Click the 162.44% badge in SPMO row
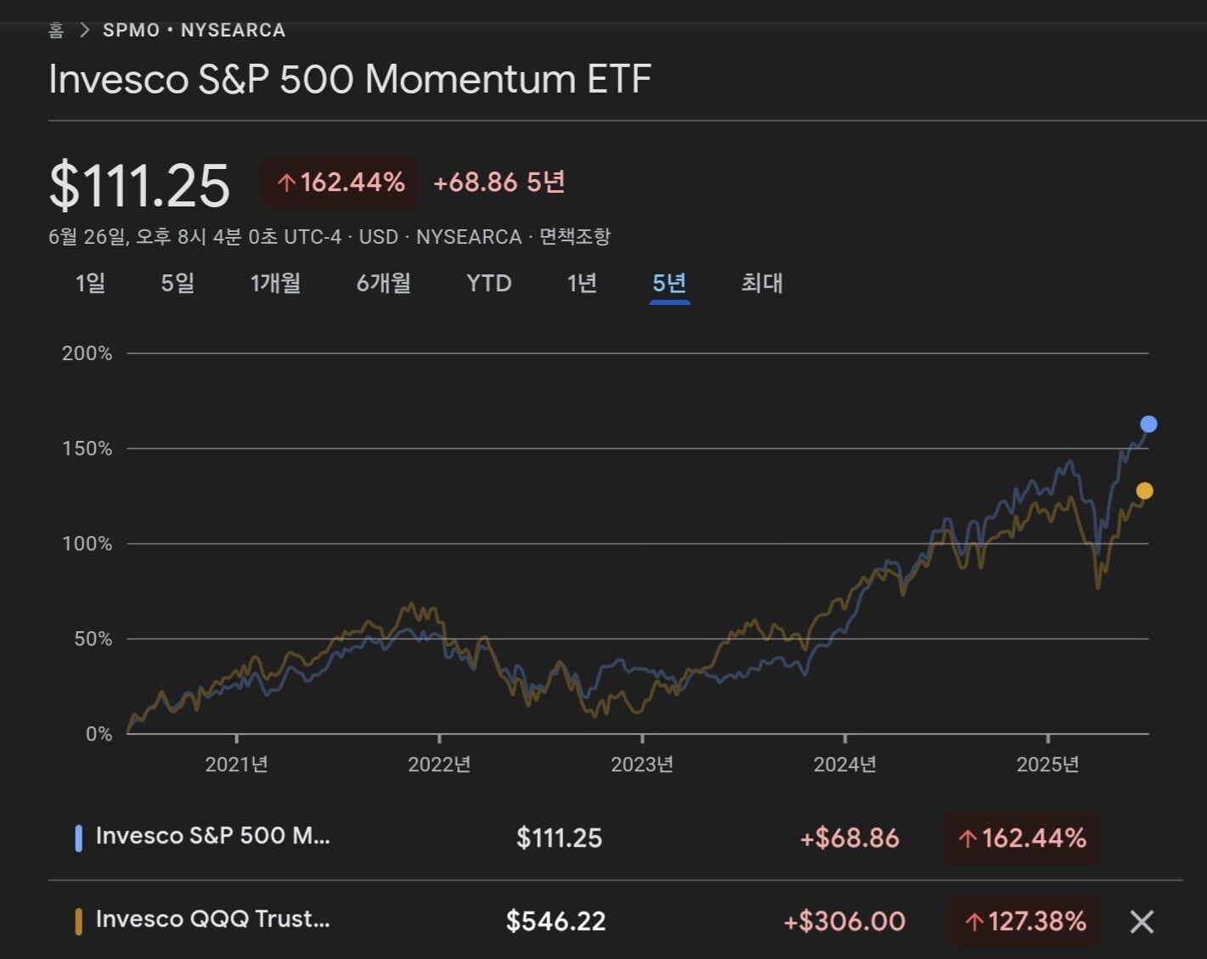This screenshot has height=959, width=1207. tap(1021, 838)
